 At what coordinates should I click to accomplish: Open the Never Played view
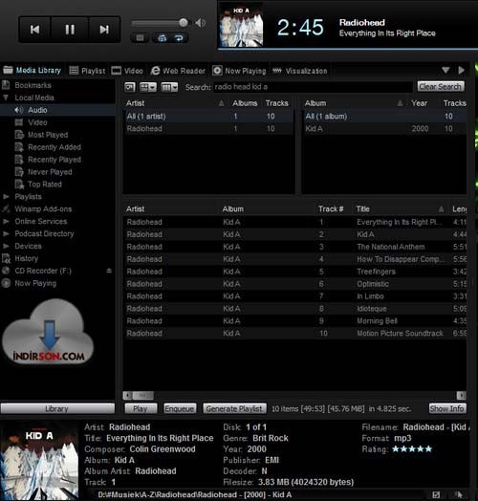click(50, 172)
